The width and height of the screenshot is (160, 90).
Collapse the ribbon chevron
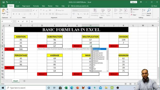tap(158, 18)
